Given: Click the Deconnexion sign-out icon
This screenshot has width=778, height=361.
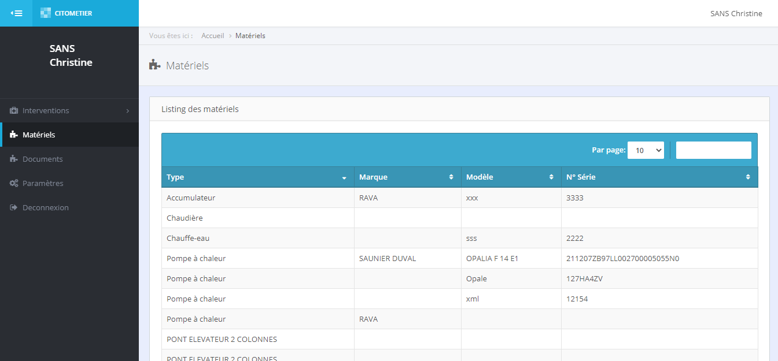Looking at the screenshot, I should click(x=14, y=207).
